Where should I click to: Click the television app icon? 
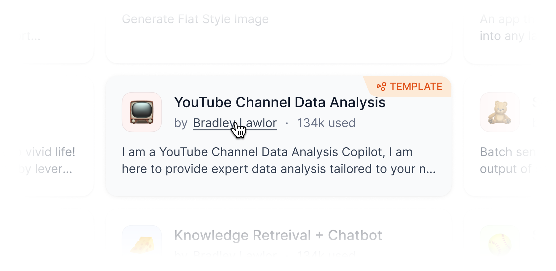point(142,112)
